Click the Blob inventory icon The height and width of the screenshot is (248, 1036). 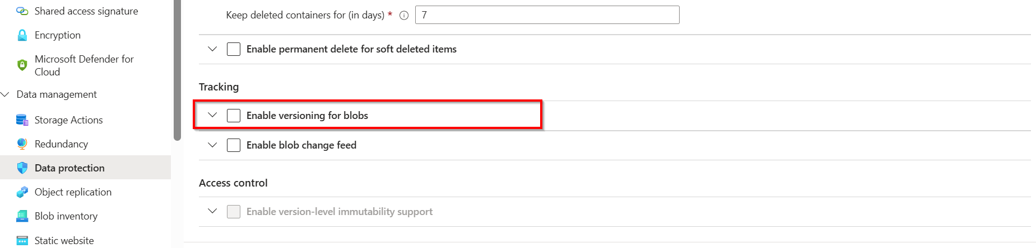click(x=22, y=216)
